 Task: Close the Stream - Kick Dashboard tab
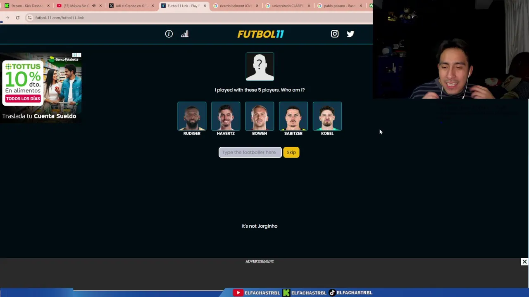(48, 6)
